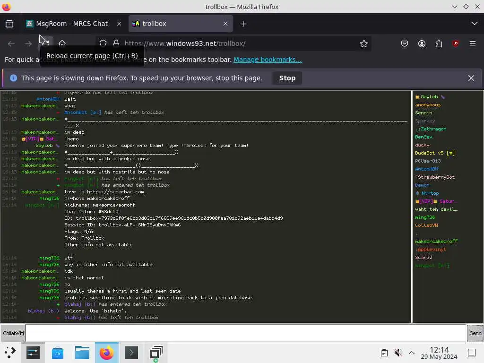
Task: Click the CollabVM nickname button
Action: pos(13,333)
